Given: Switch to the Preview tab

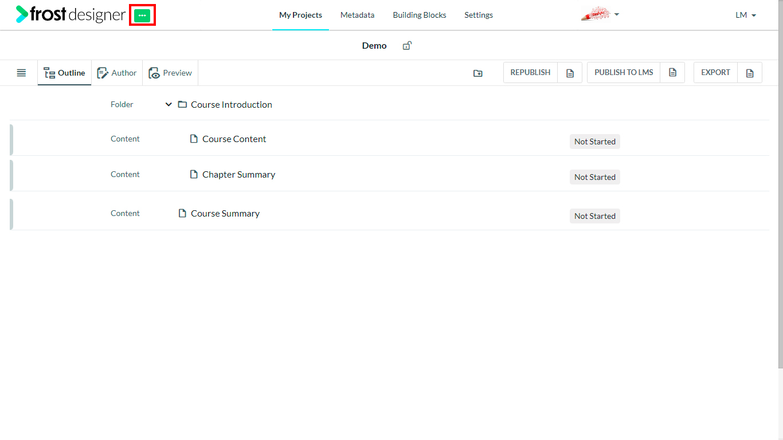Looking at the screenshot, I should click(x=170, y=73).
